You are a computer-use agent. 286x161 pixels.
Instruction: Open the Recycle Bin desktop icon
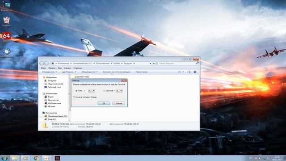click(6, 21)
